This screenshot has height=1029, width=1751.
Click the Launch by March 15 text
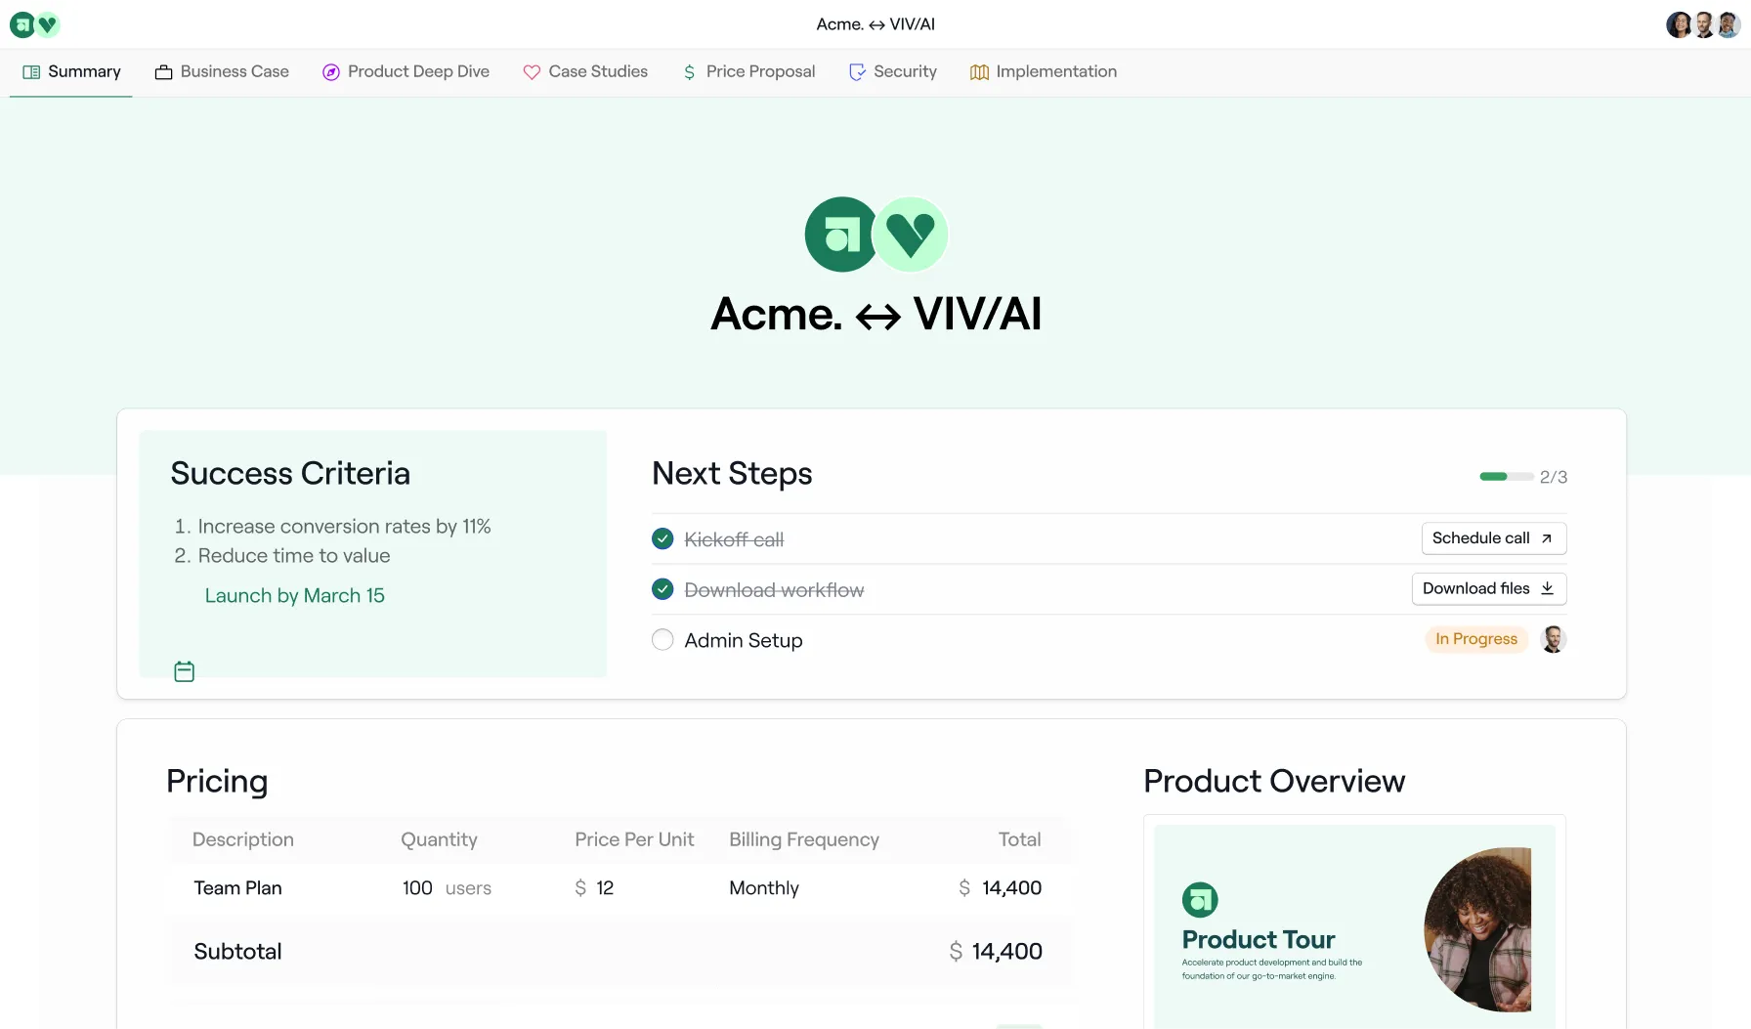[x=294, y=596]
